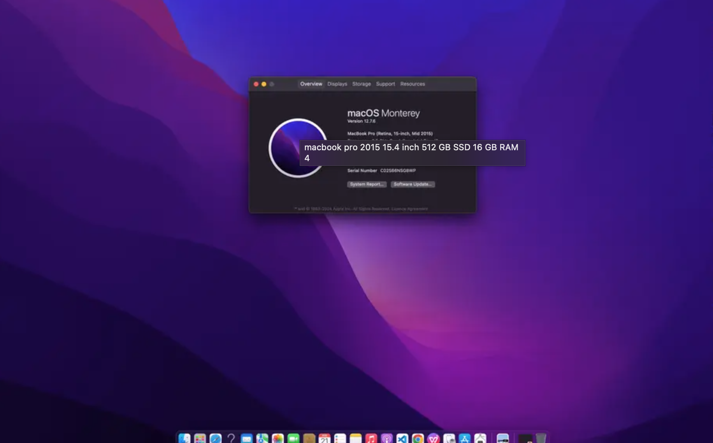
Task: Select the Resources tab
Action: pos(413,84)
